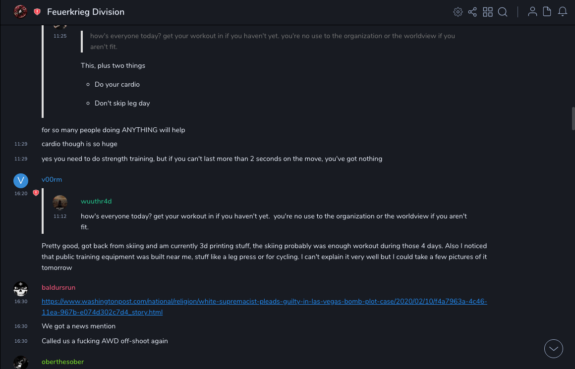Screen dimensions: 575x369
Task: Click the baldursrun username
Action: 58,287
